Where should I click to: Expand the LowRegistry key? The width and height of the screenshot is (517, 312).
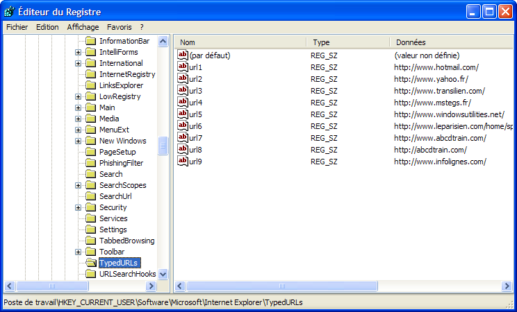click(78, 97)
